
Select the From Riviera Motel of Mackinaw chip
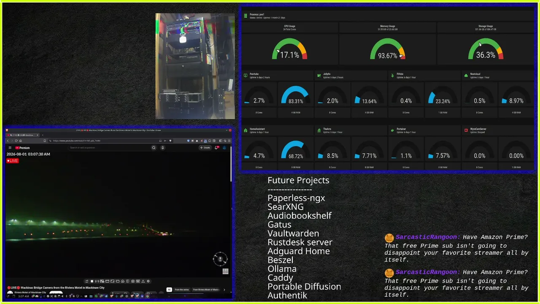(x=206, y=290)
